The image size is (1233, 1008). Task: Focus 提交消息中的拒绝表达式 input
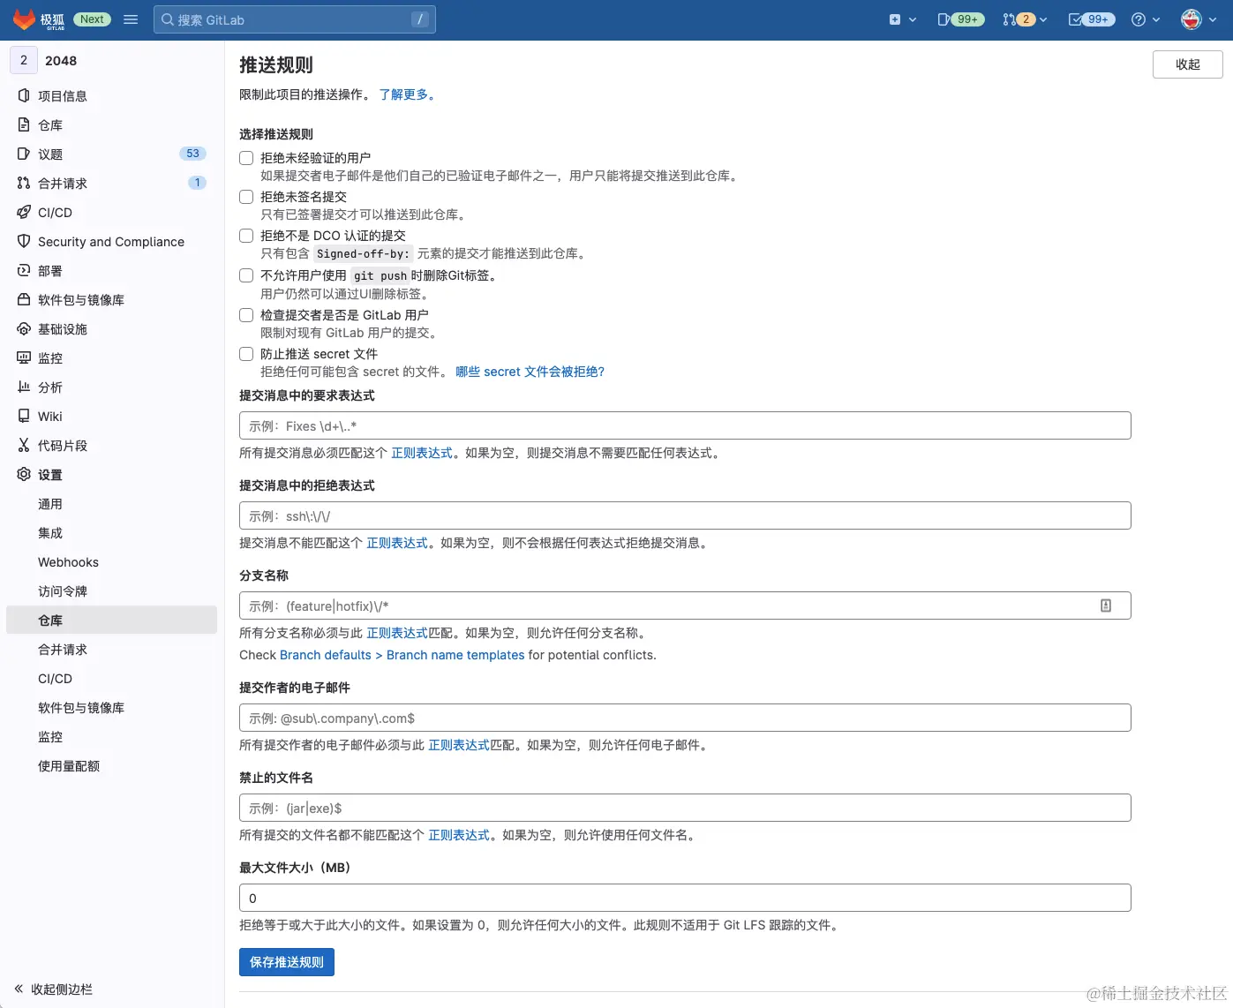[x=685, y=515]
